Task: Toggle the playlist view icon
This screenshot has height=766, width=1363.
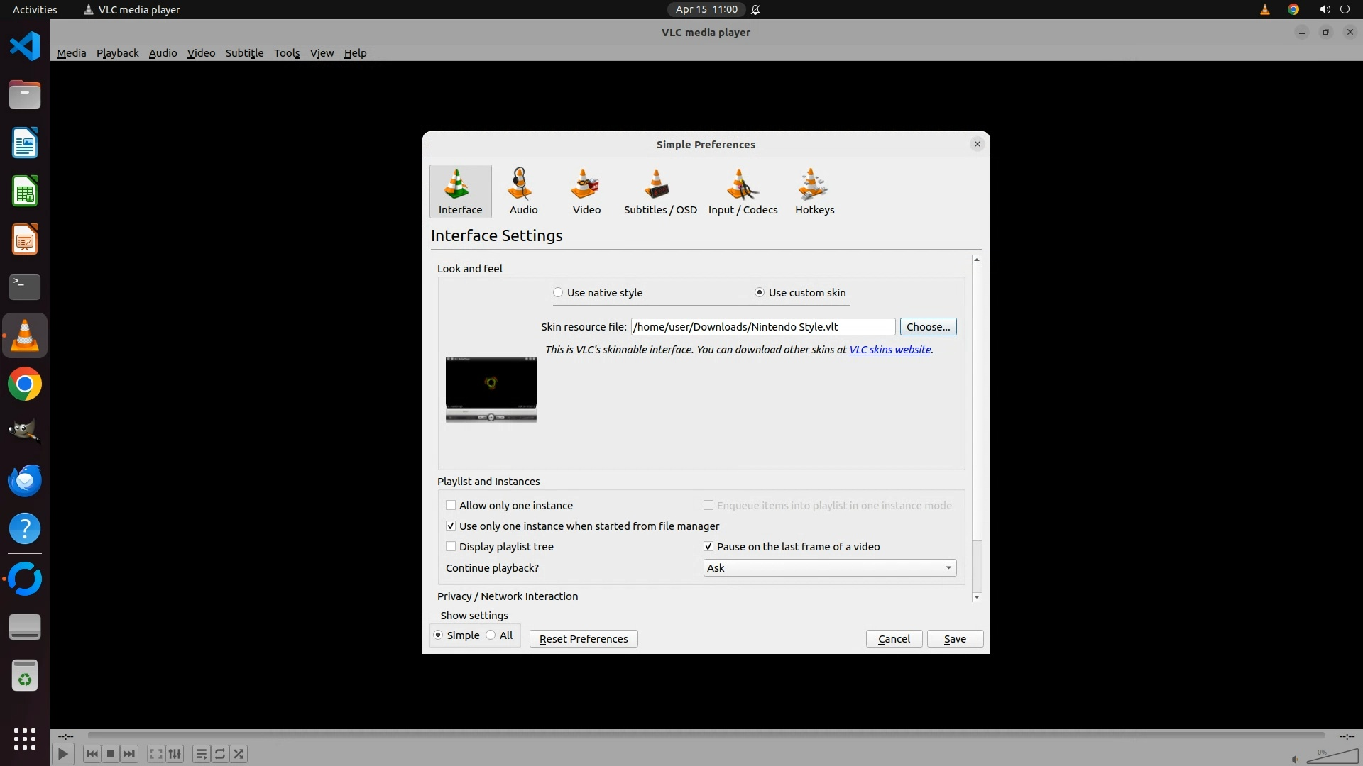Action: (201, 754)
